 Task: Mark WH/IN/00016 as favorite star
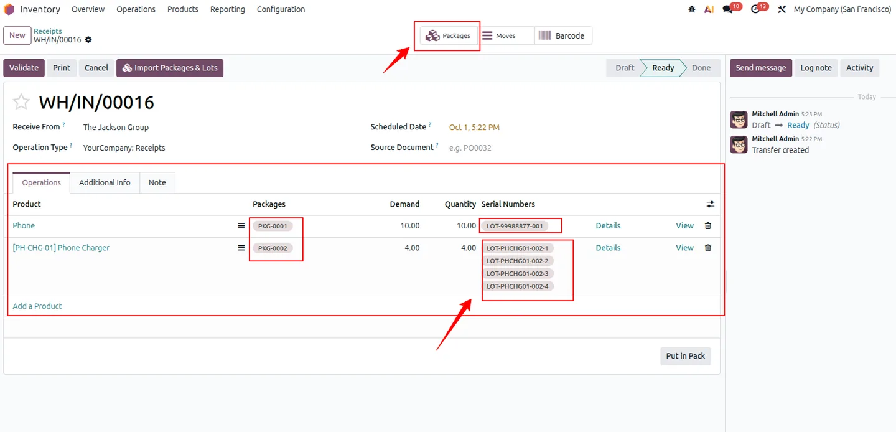21,102
